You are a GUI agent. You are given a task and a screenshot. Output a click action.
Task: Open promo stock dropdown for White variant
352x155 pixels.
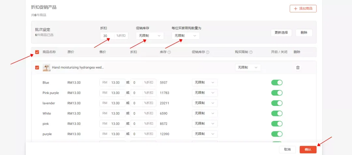pos(204,113)
